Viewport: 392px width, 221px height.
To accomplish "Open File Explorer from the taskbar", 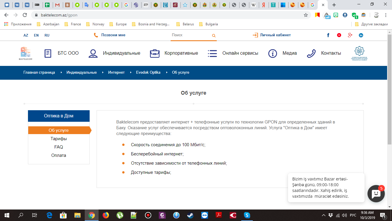I will pyautogui.click(x=78, y=215).
